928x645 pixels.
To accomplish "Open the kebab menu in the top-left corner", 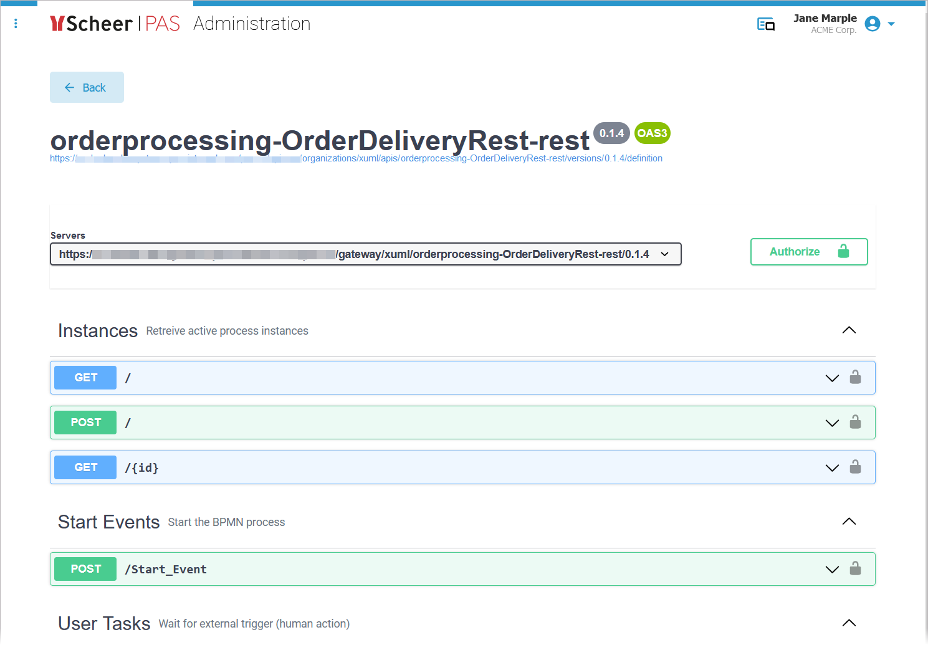I will (x=16, y=23).
